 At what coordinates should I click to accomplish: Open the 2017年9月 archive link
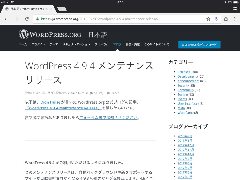(185, 159)
